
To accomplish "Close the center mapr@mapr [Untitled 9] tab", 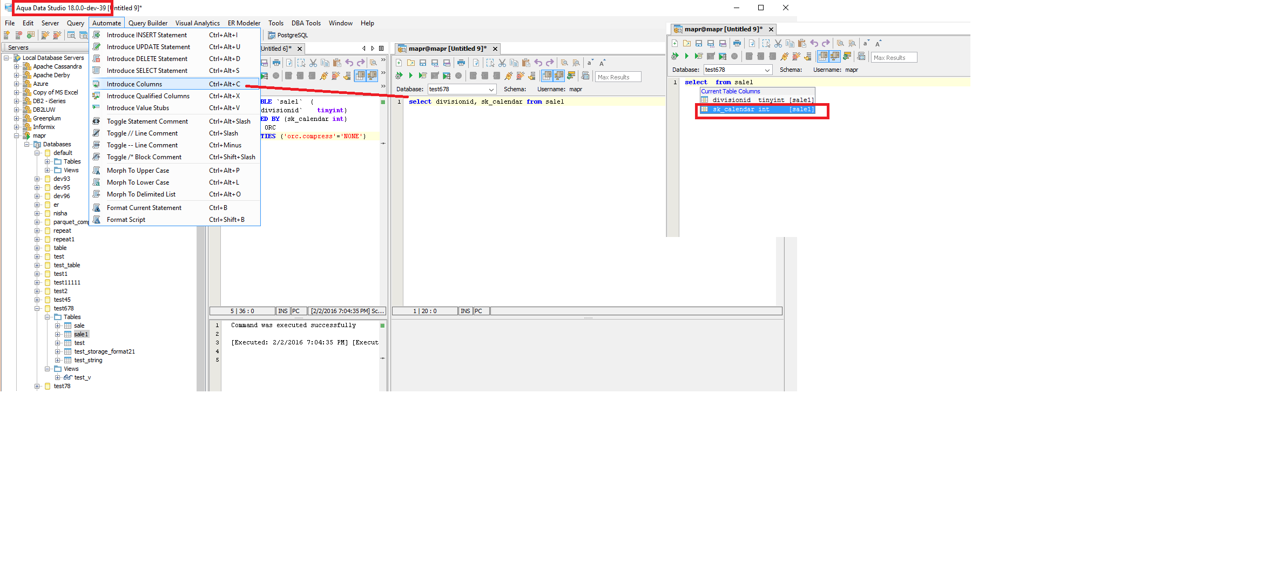I will click(x=495, y=49).
